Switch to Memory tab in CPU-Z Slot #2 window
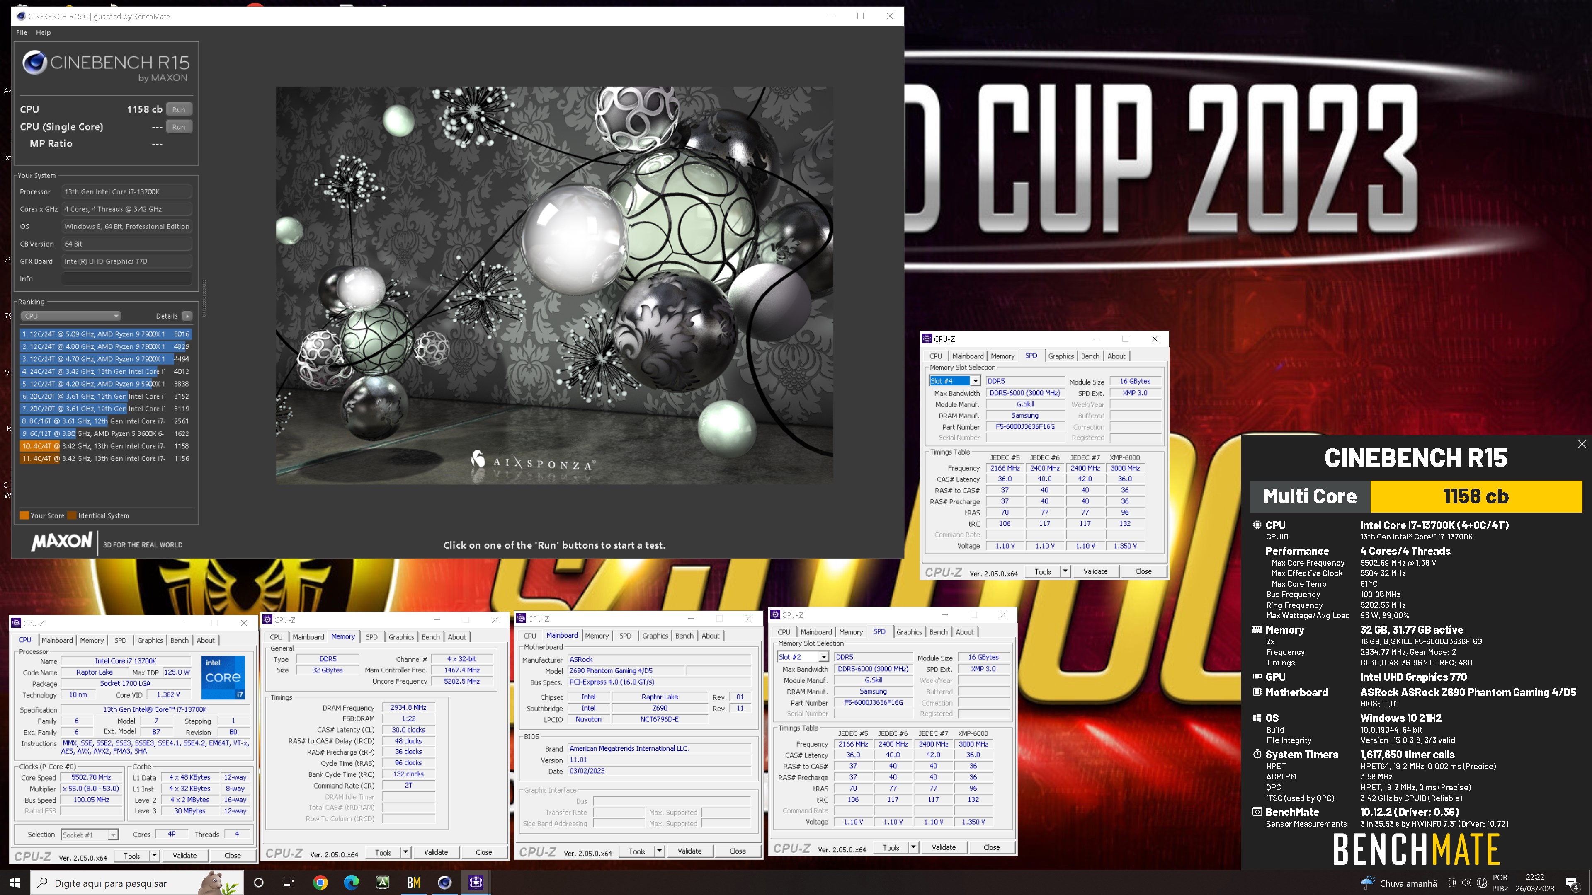Screen dimensions: 1592x895 point(851,632)
